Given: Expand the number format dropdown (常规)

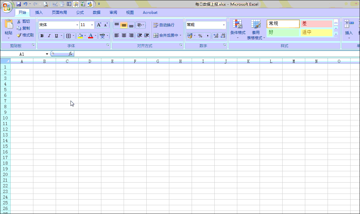Looking at the screenshot, I should pyautogui.click(x=224, y=25).
